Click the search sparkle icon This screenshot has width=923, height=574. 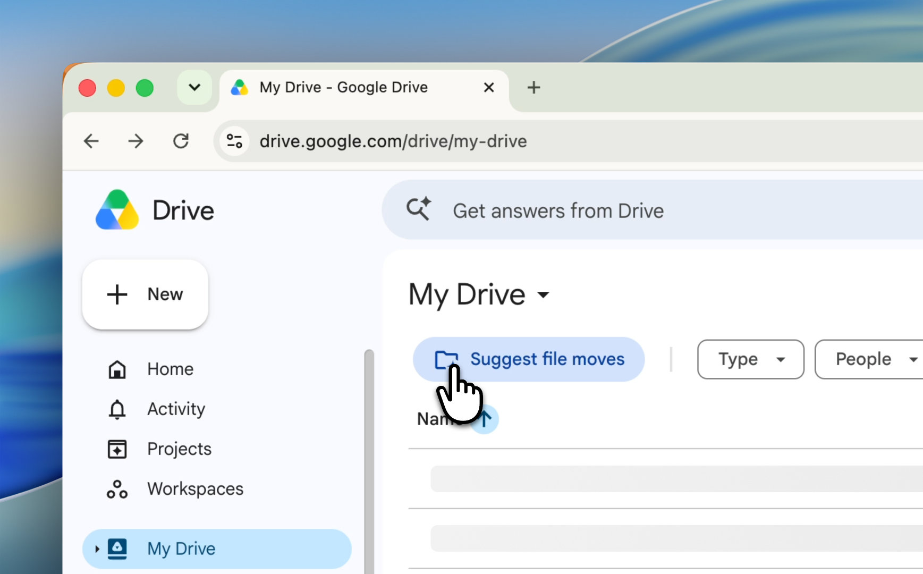click(419, 209)
